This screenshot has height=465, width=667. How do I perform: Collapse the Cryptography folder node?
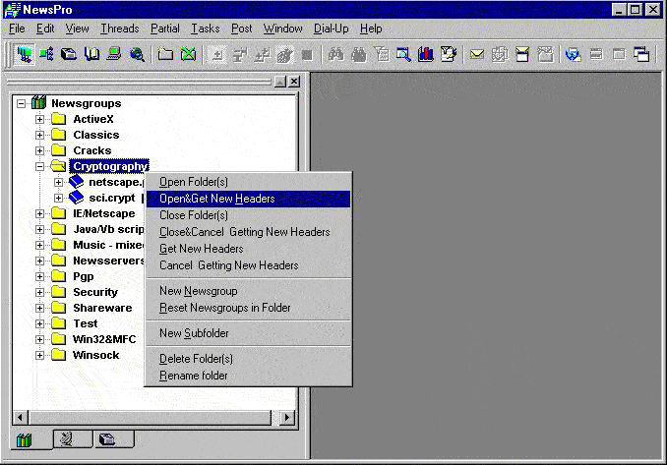[40, 166]
